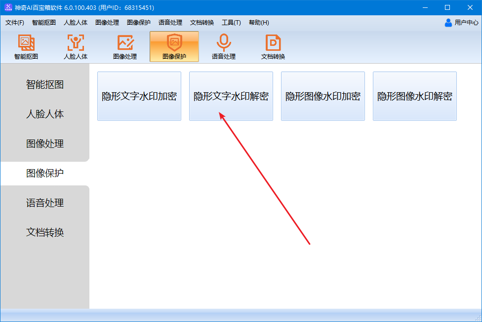Viewport: 482px width, 322px height.
Task: Maximize the application window
Action: (447, 7)
